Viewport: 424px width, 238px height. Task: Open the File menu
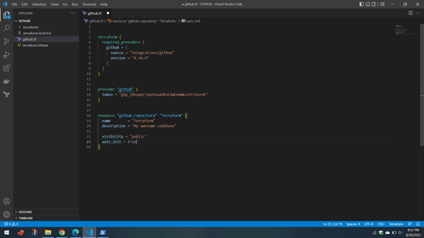pyautogui.click(x=14, y=4)
